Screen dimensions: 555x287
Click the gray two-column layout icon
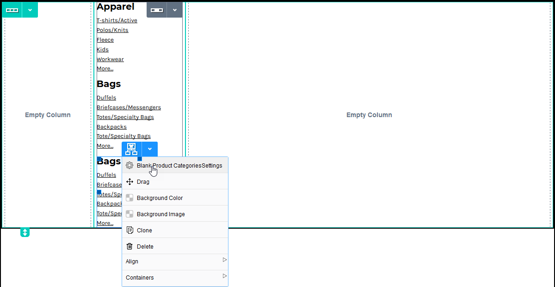(157, 10)
